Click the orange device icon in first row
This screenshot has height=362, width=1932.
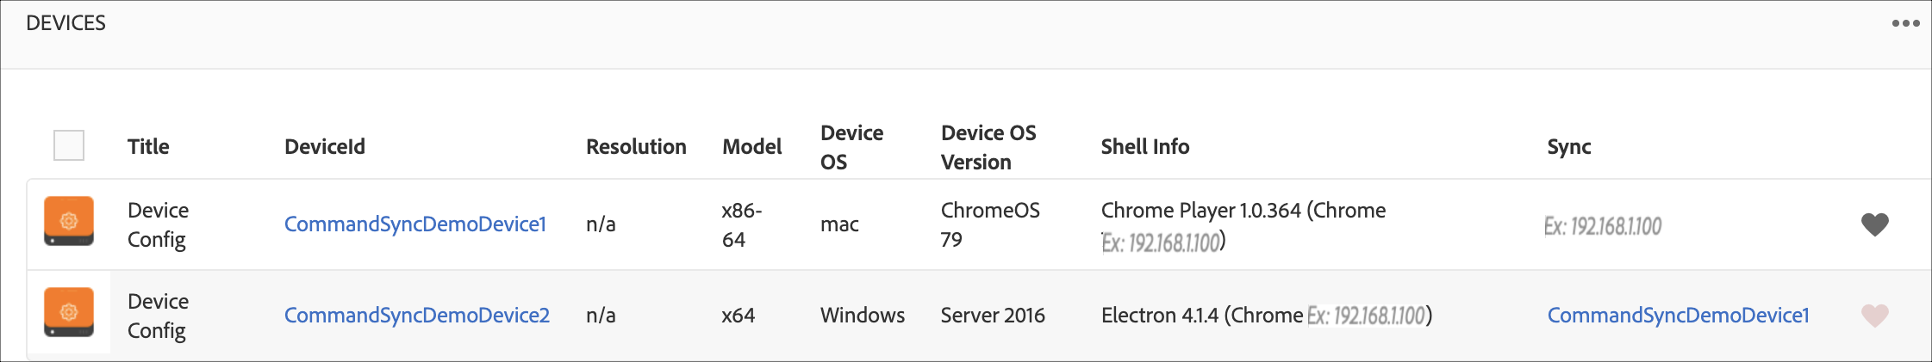pos(69,222)
